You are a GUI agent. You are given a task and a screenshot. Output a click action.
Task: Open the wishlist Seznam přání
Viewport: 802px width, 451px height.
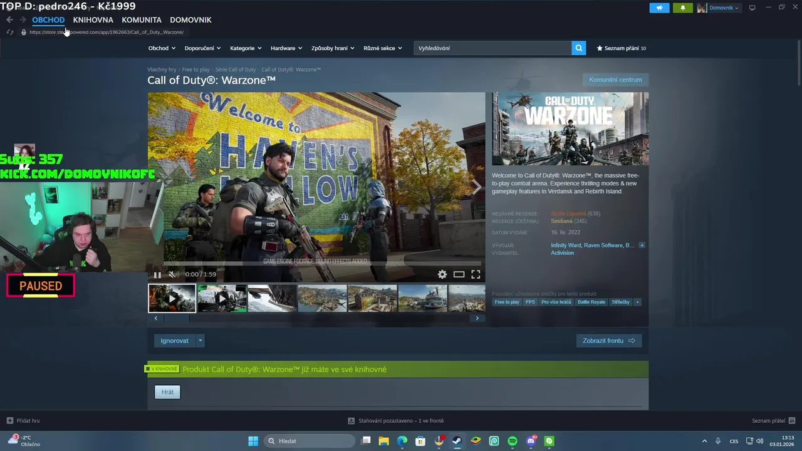(x=622, y=48)
